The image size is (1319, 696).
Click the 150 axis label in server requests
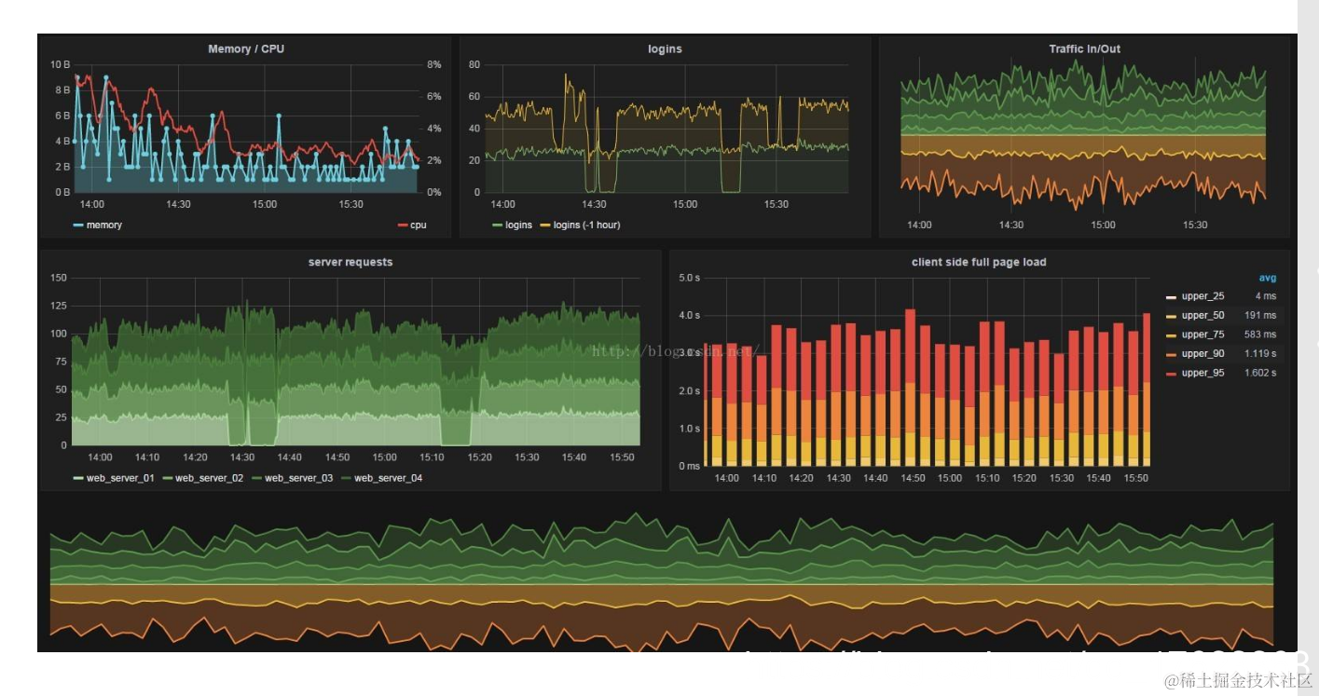click(59, 278)
